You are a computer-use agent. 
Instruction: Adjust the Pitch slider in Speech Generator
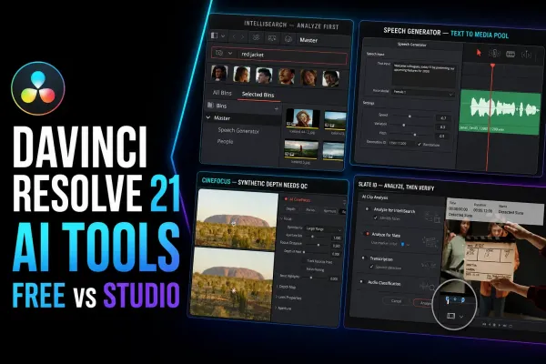point(415,134)
